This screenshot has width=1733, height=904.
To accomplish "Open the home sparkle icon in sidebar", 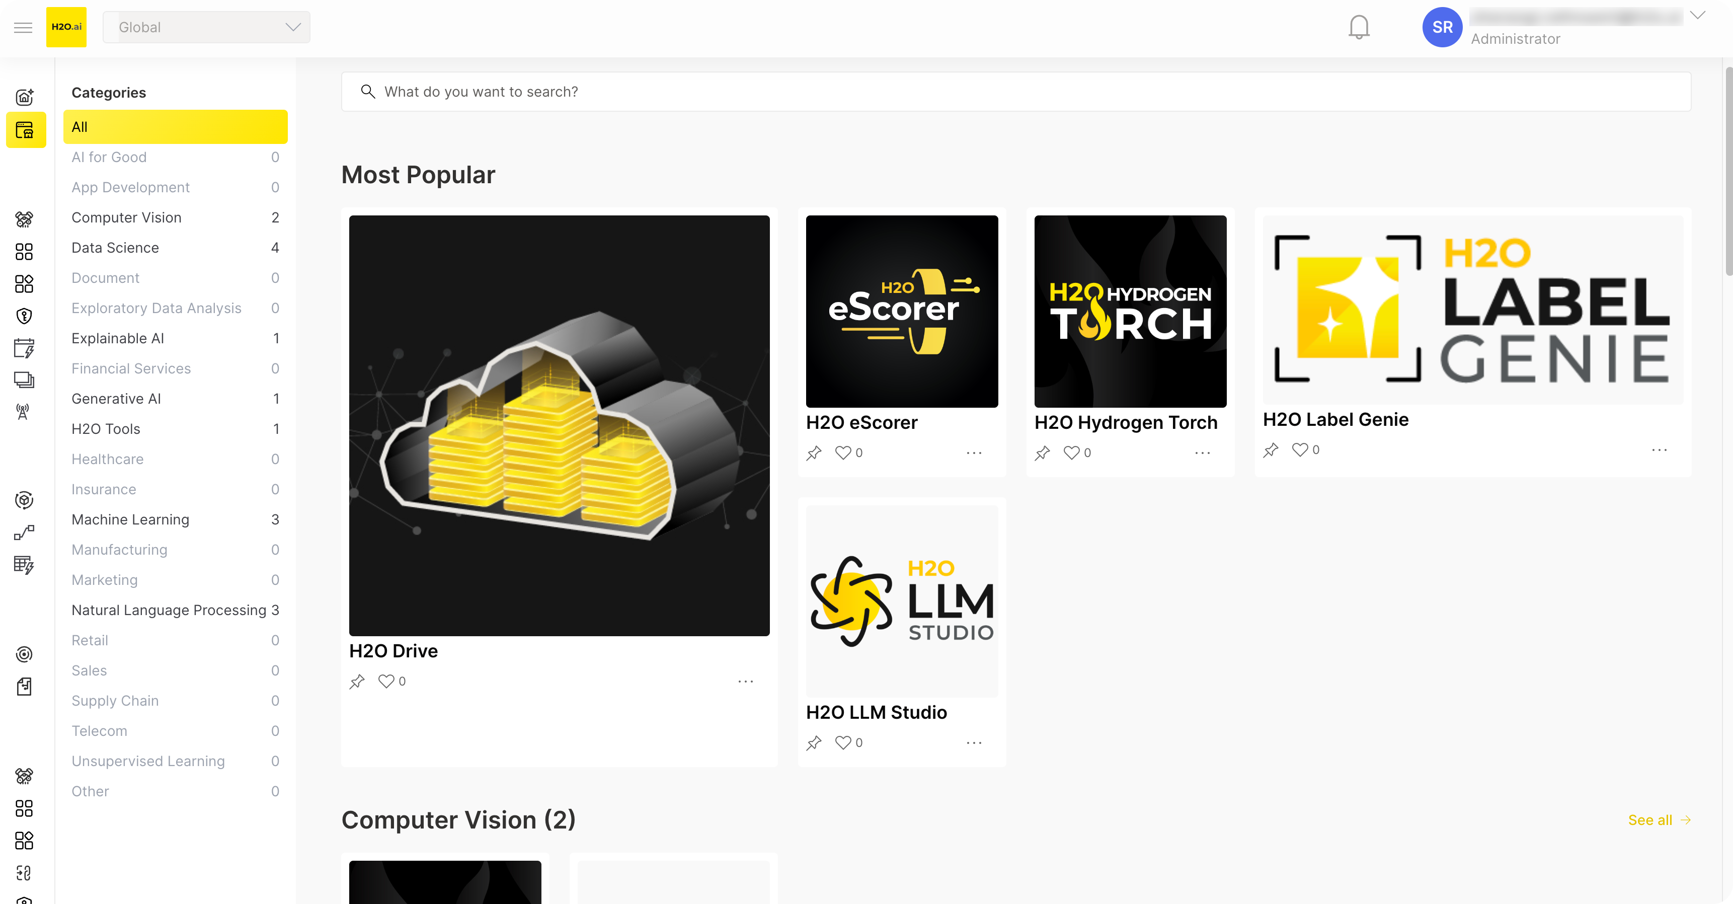I will 24,97.
